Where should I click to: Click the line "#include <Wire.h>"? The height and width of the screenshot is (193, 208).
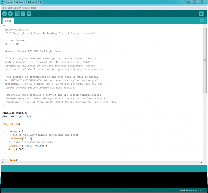point(15,113)
